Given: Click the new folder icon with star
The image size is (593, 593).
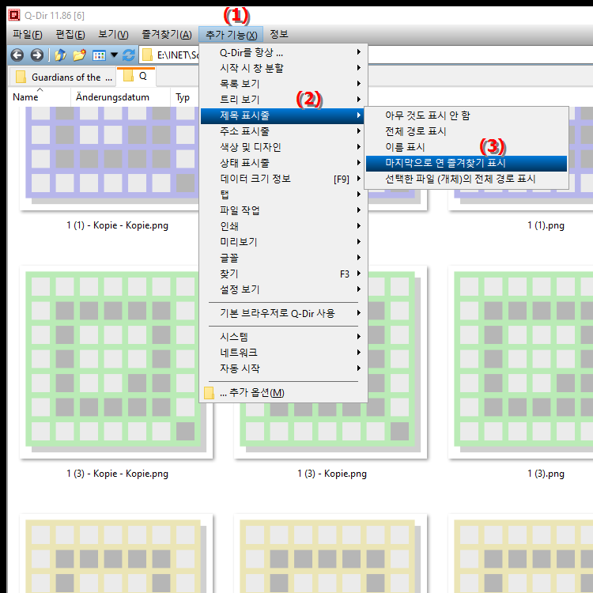Looking at the screenshot, I should (x=79, y=55).
